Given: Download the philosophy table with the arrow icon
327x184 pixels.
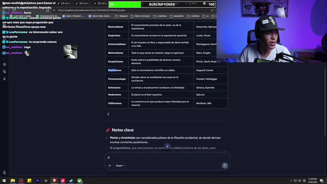Looking at the screenshot, I should [x=108, y=114].
